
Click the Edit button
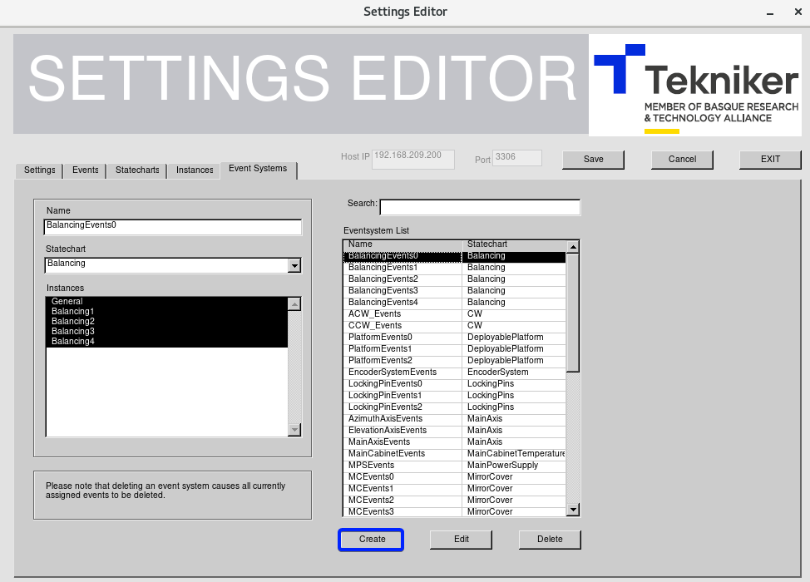click(x=461, y=540)
